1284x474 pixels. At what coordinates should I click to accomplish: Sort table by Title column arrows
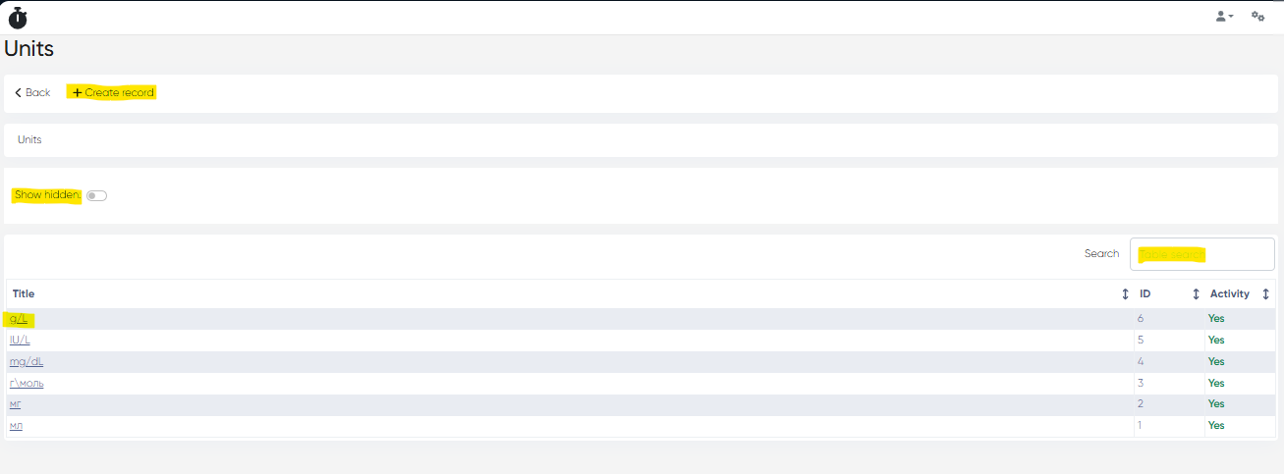pos(1125,293)
